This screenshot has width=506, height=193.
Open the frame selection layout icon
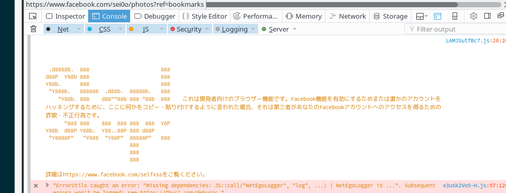[419, 16]
